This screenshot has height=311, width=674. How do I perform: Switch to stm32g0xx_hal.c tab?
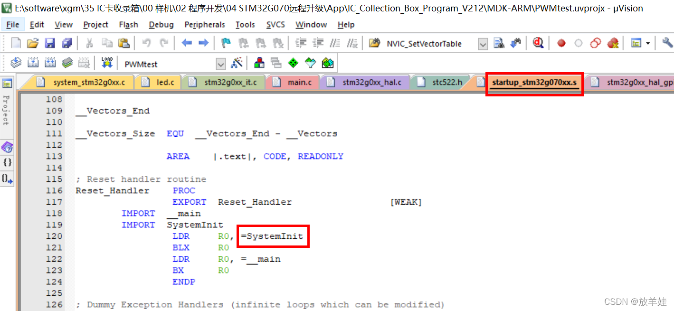(x=367, y=82)
